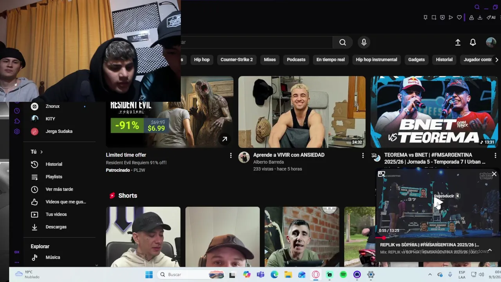
Task: Activate voice search microphone
Action: pos(364,42)
